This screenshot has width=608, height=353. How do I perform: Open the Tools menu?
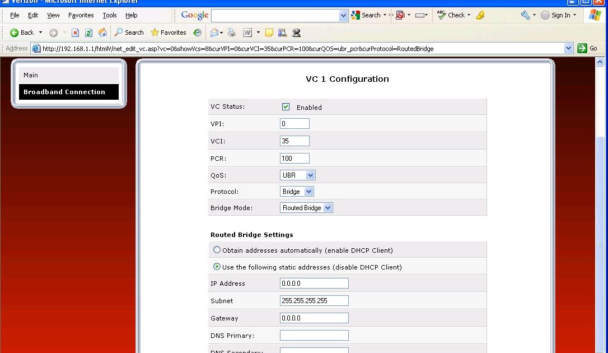[x=109, y=15]
